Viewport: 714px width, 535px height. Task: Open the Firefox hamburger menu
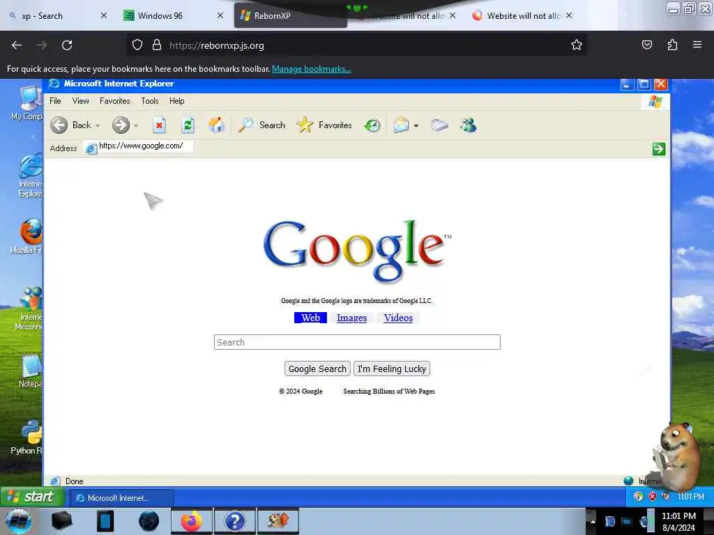coord(697,45)
